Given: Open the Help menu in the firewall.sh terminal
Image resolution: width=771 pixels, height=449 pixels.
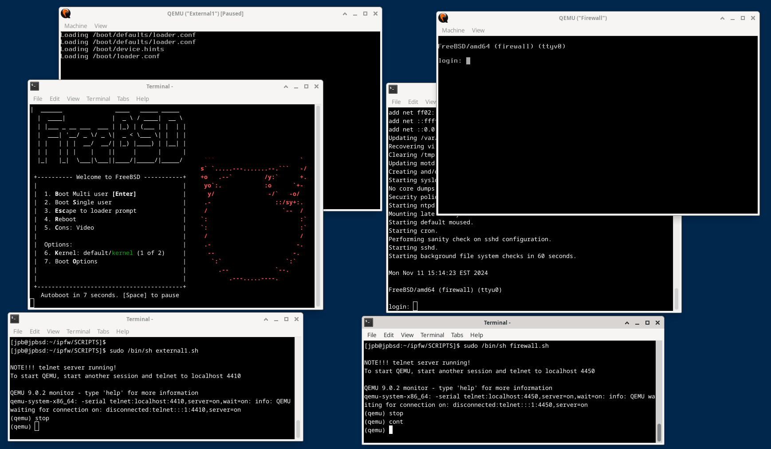Looking at the screenshot, I should point(476,335).
